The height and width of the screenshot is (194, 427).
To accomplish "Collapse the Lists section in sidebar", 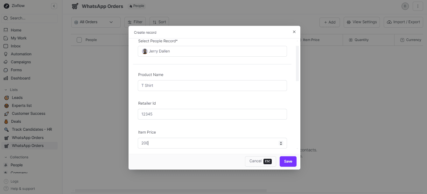I will click(5, 90).
